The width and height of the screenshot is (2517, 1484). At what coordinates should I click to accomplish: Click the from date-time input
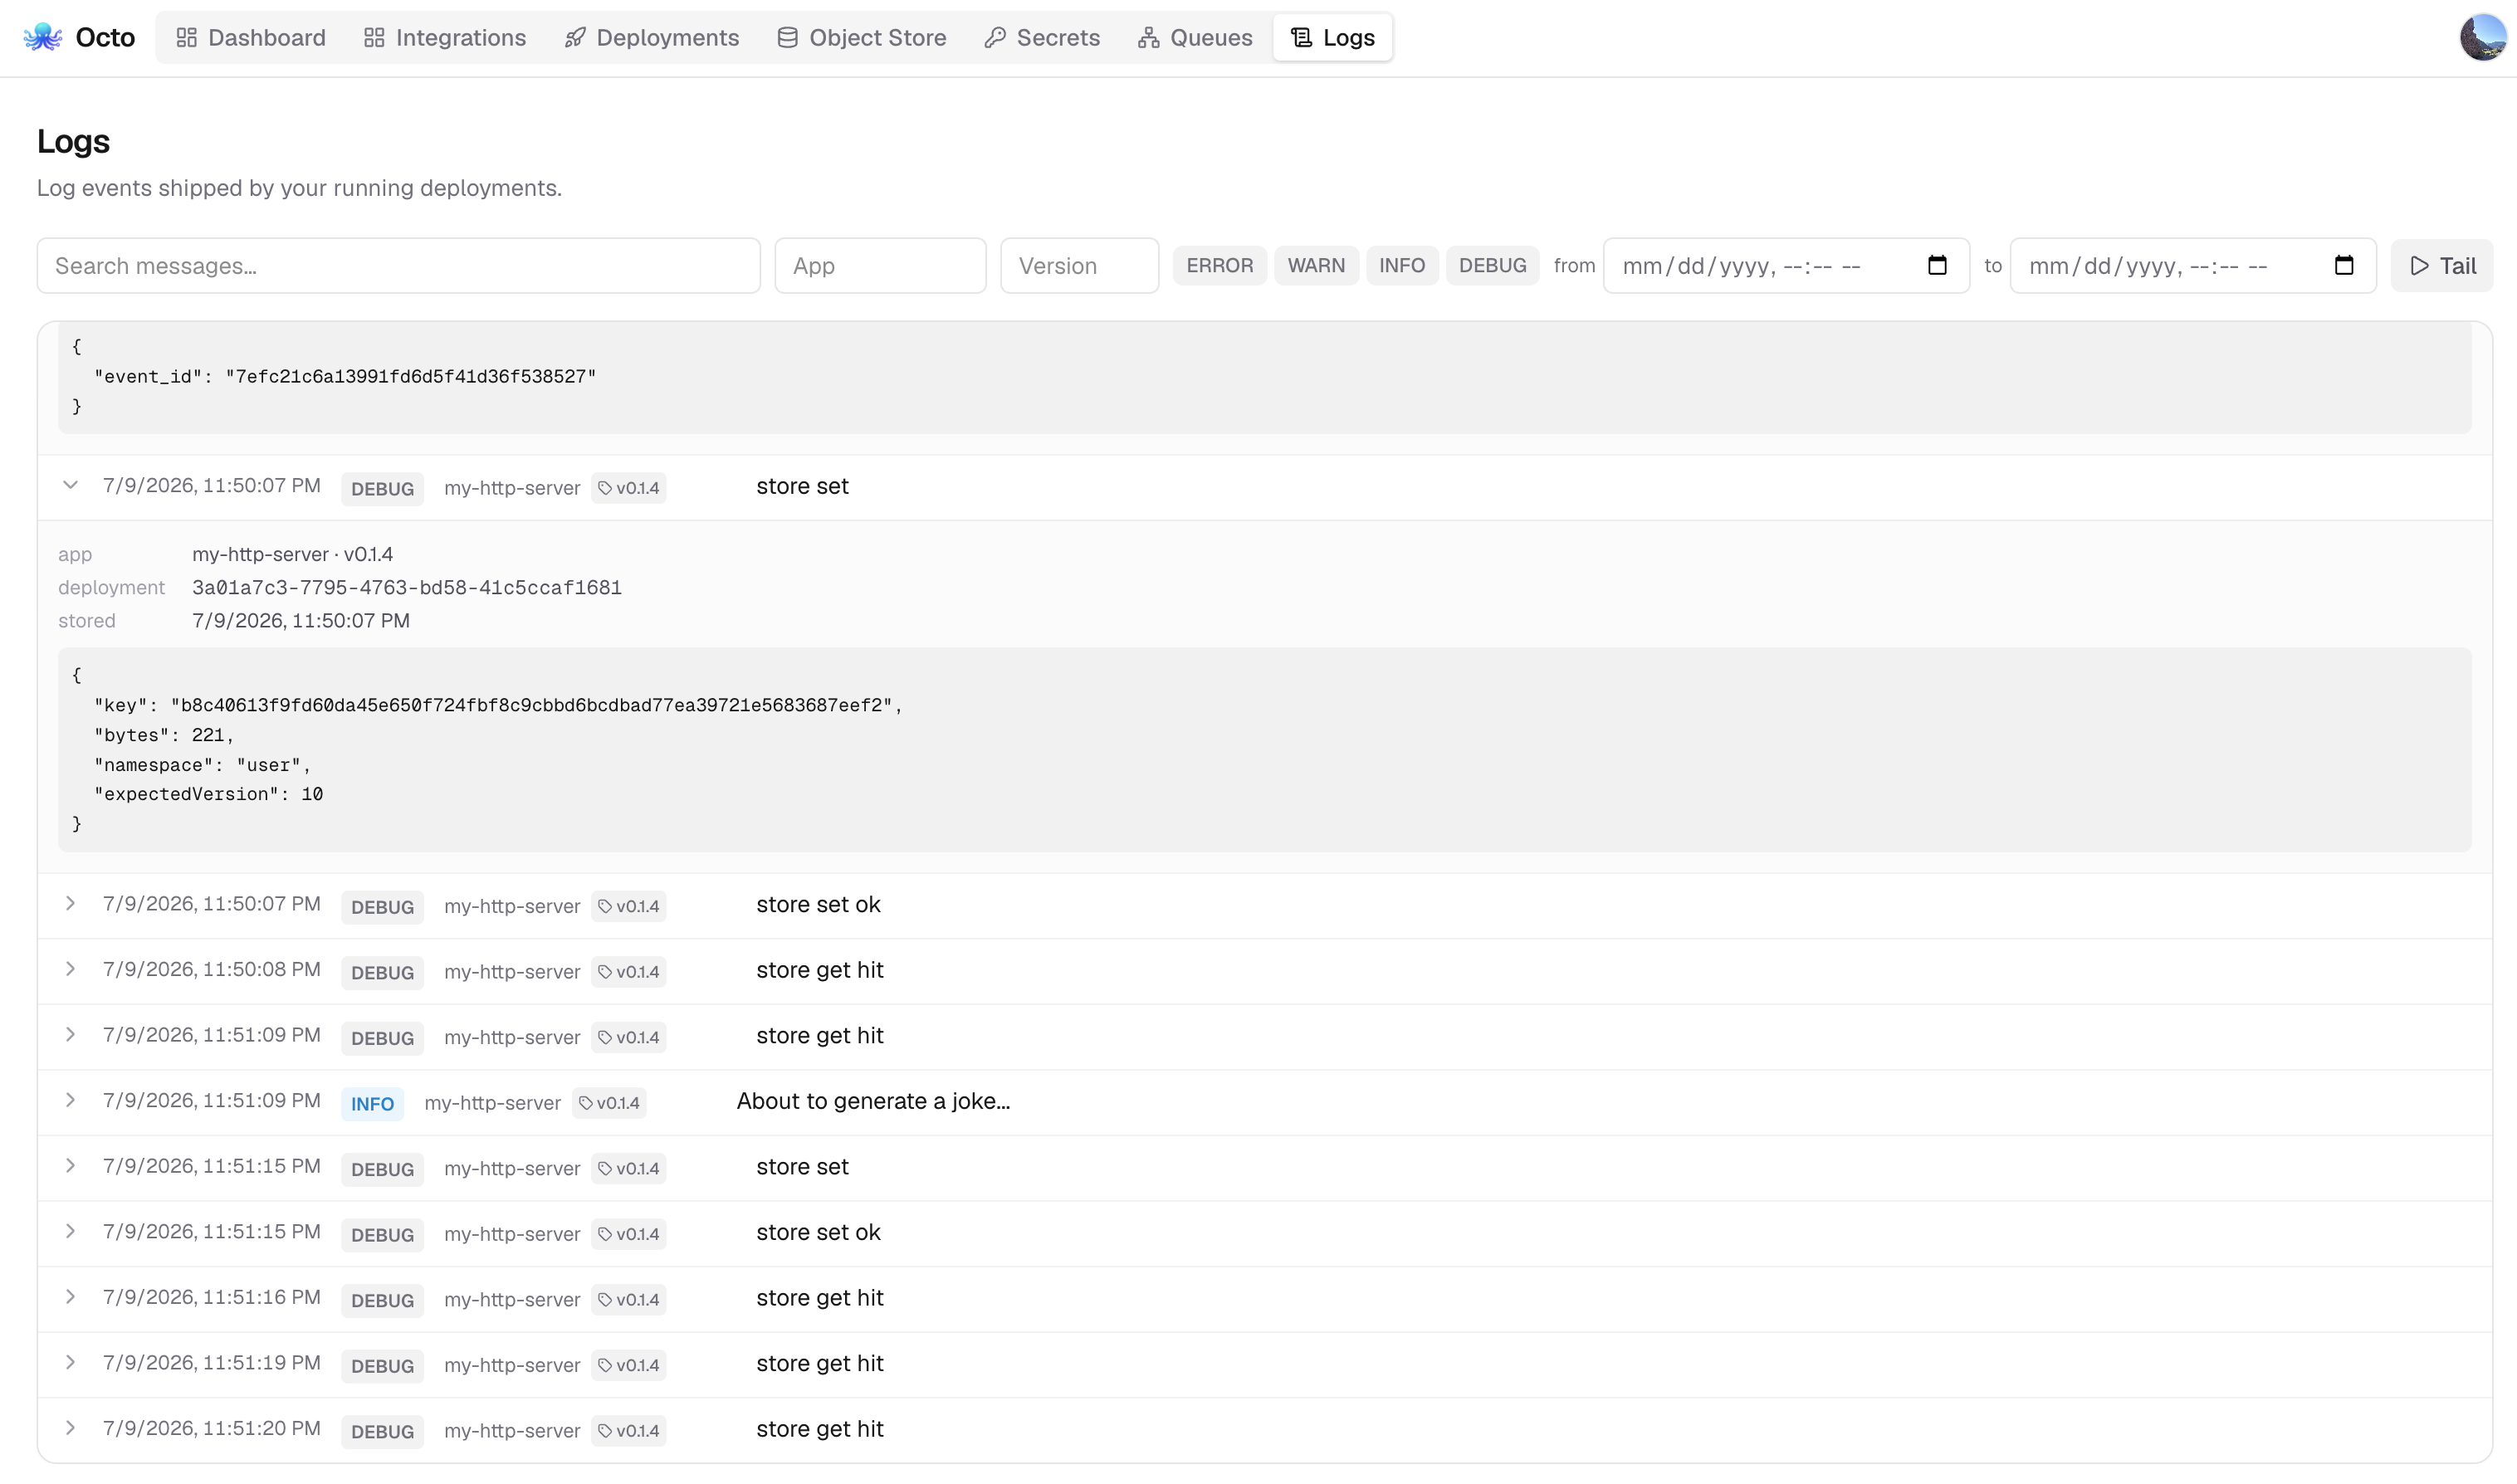pyautogui.click(x=1786, y=265)
